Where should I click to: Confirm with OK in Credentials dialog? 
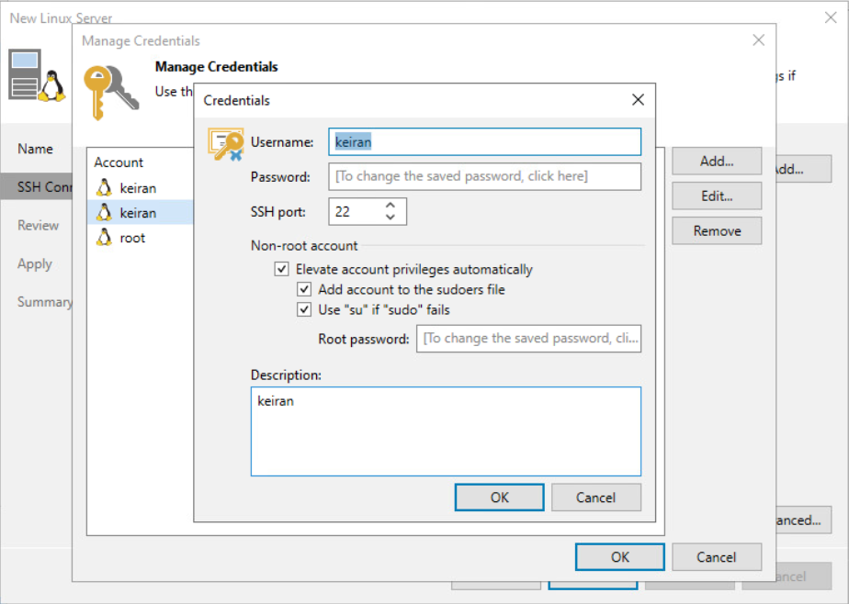tap(499, 498)
